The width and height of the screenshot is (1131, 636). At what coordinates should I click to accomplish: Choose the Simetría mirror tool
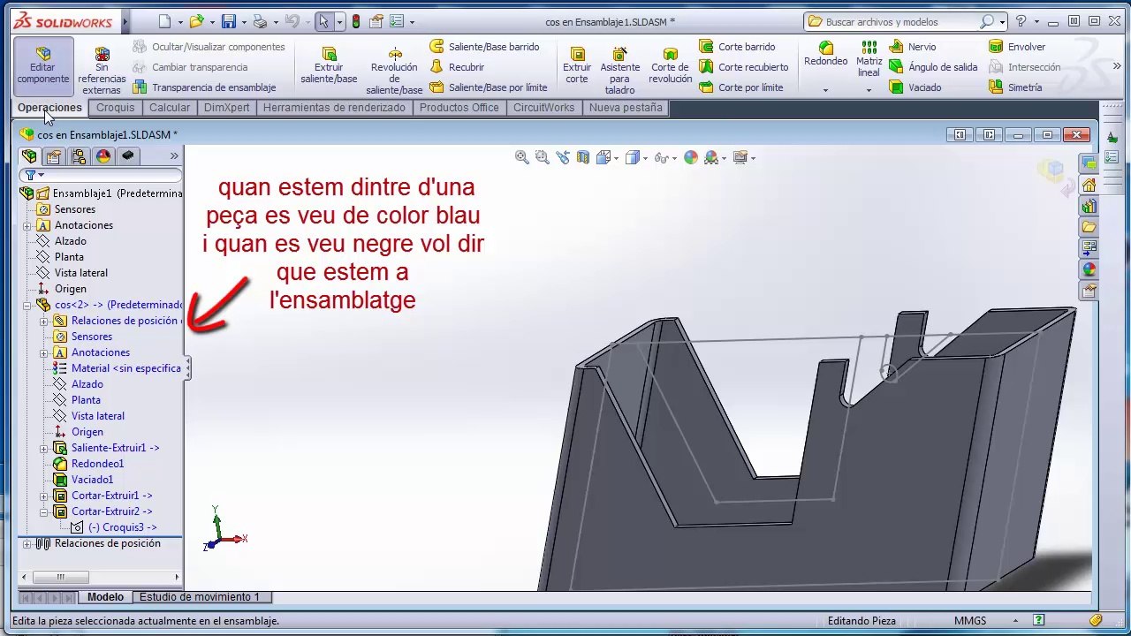tap(1016, 87)
